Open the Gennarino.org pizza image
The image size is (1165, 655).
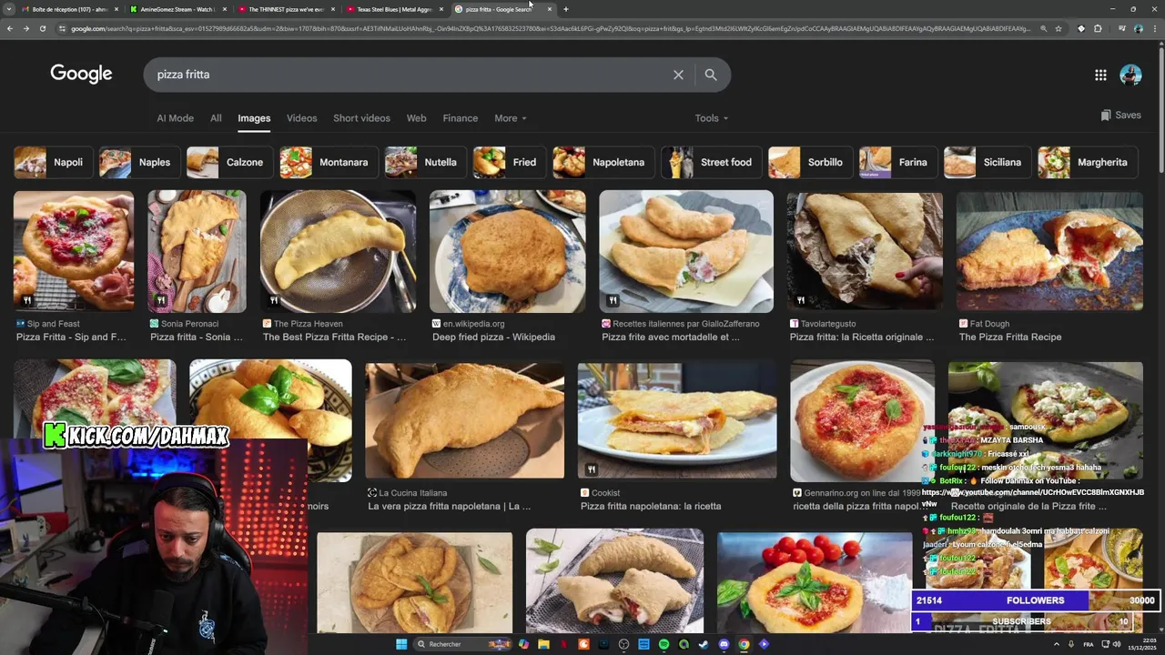tap(862, 419)
